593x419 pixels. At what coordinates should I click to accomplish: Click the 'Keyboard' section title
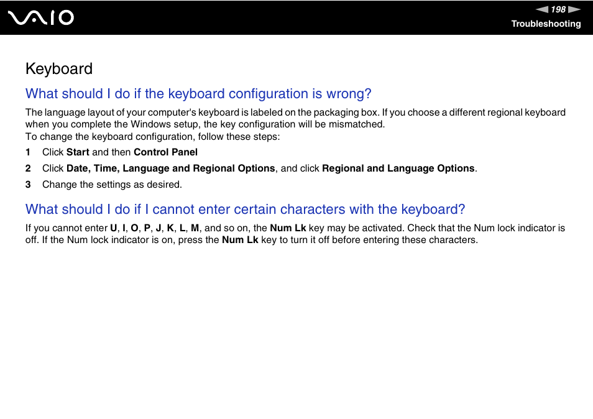59,69
